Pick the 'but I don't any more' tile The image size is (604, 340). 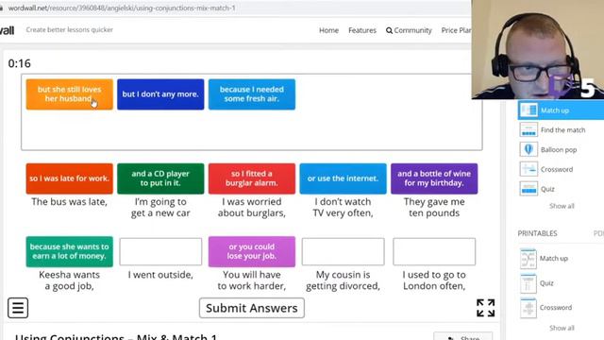(x=160, y=94)
